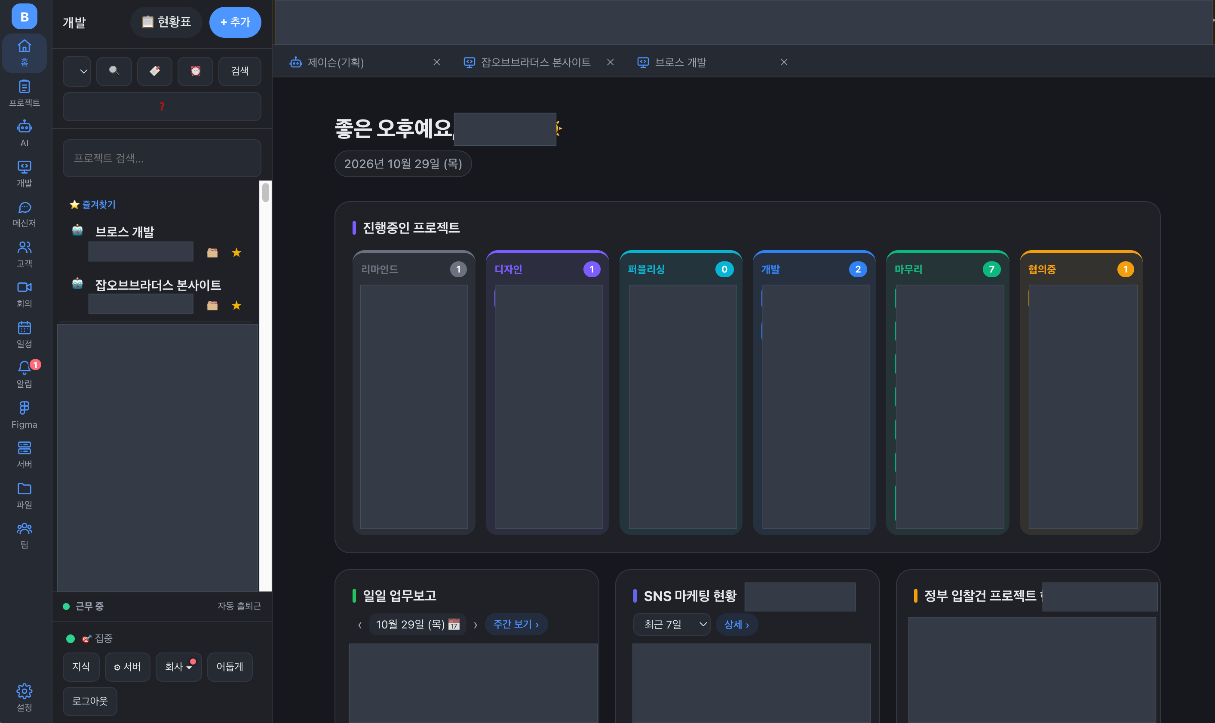1215x723 pixels.
Task: Click the 리마인드 column header
Action: (414, 269)
